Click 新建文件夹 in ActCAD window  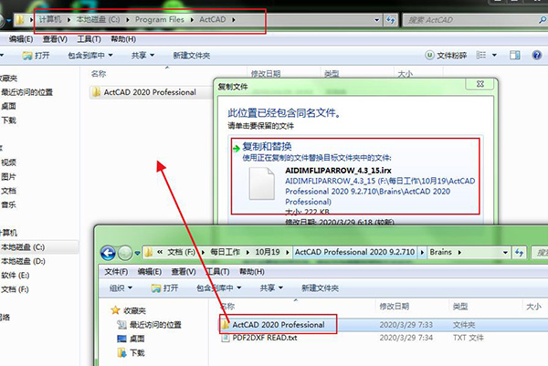192,56
